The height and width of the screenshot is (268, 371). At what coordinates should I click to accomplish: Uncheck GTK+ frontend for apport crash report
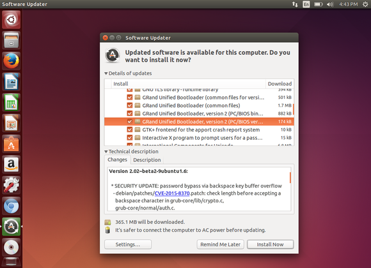130,130
